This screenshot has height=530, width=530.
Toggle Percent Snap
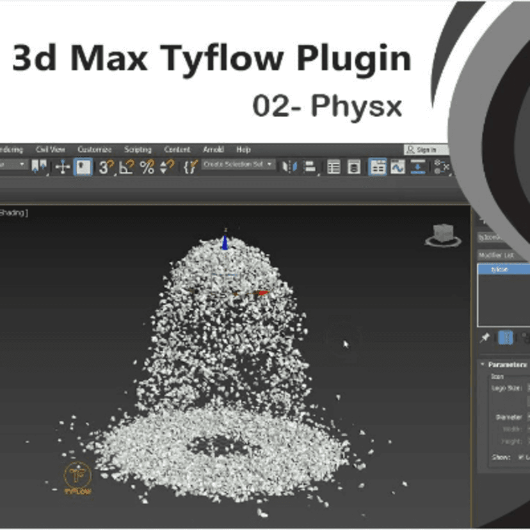click(x=147, y=166)
